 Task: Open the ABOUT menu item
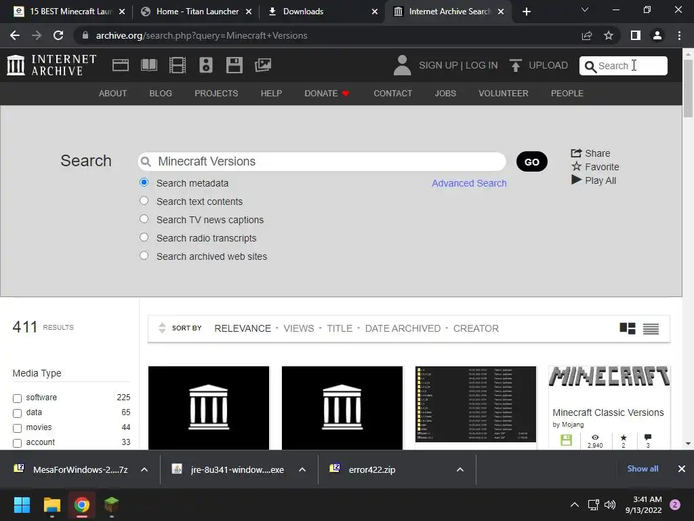click(113, 94)
